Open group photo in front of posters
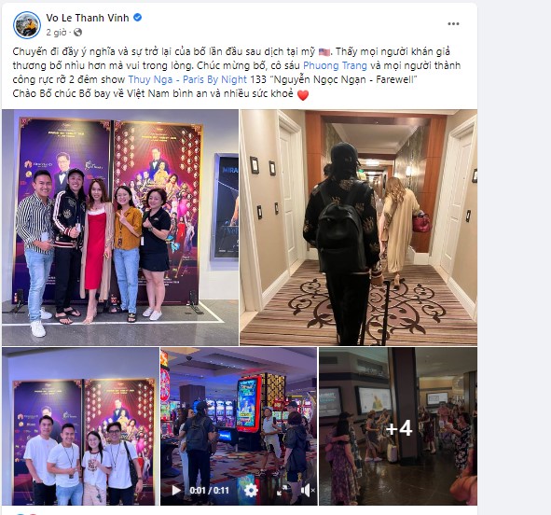Screen dimensions: 551x515 [x=120, y=228]
